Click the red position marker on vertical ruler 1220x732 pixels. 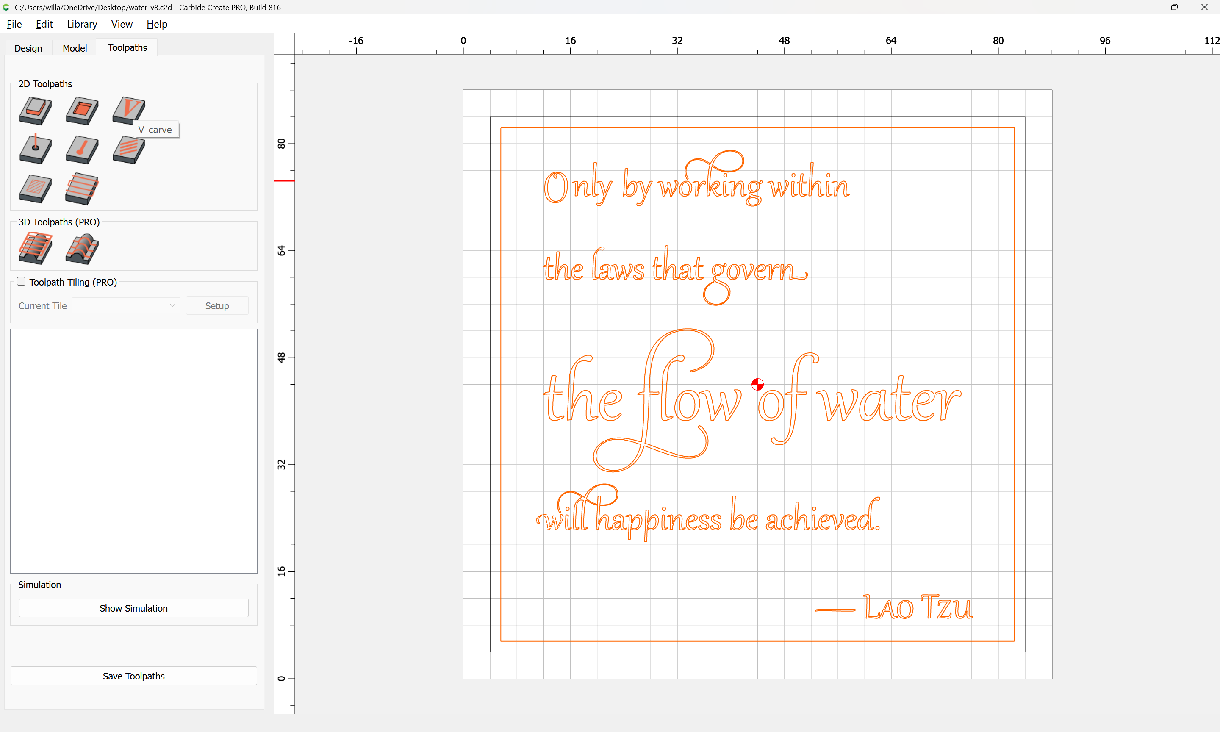284,181
